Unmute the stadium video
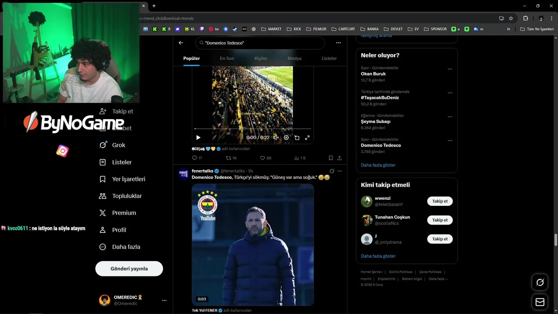The image size is (558, 314). point(276,137)
